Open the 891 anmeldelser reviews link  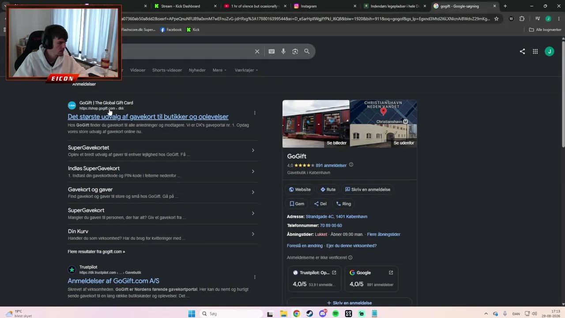(331, 166)
